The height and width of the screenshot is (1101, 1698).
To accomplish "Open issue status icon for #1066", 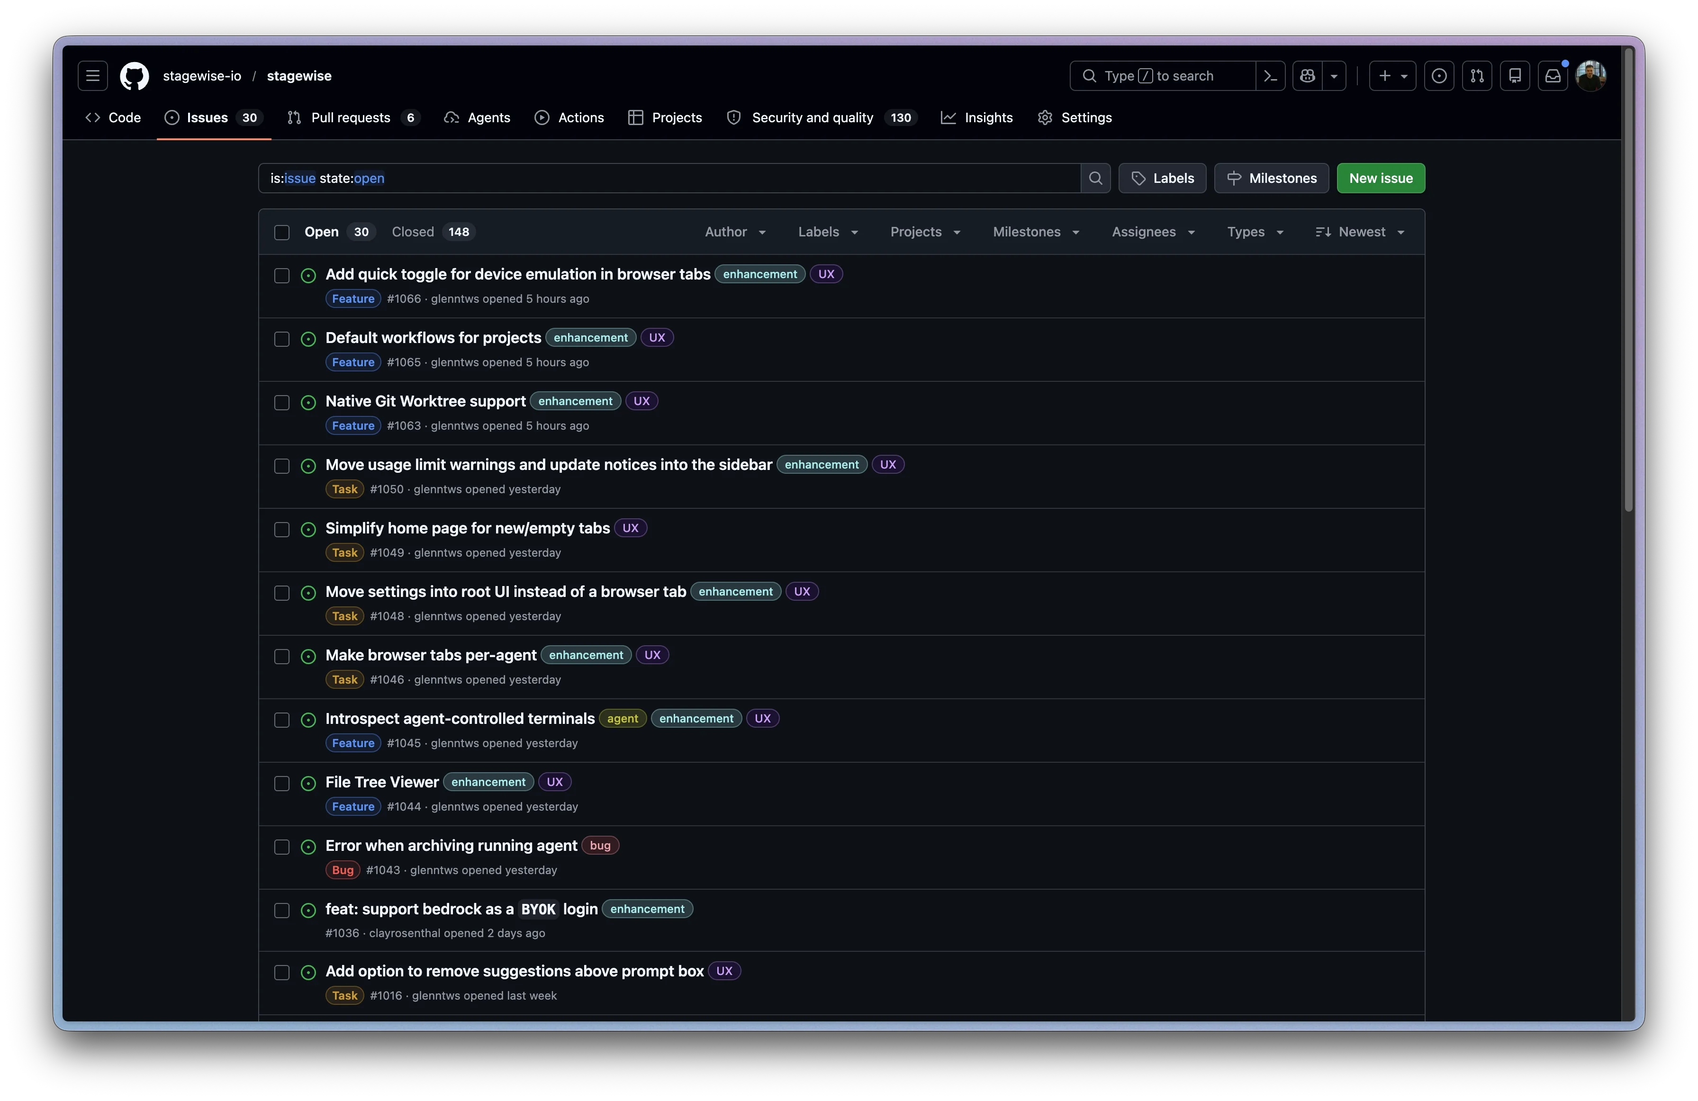I will coord(308,276).
